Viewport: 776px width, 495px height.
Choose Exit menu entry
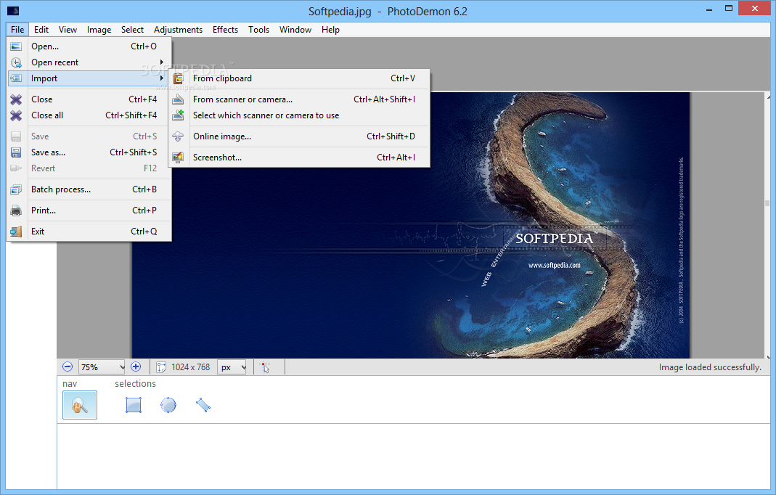coord(89,231)
